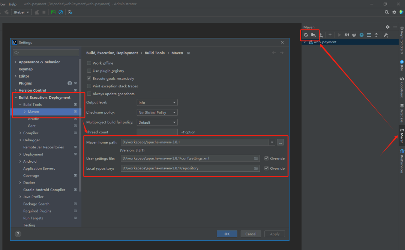
Task: Open RestServices side tool tab
Action: 402,161
